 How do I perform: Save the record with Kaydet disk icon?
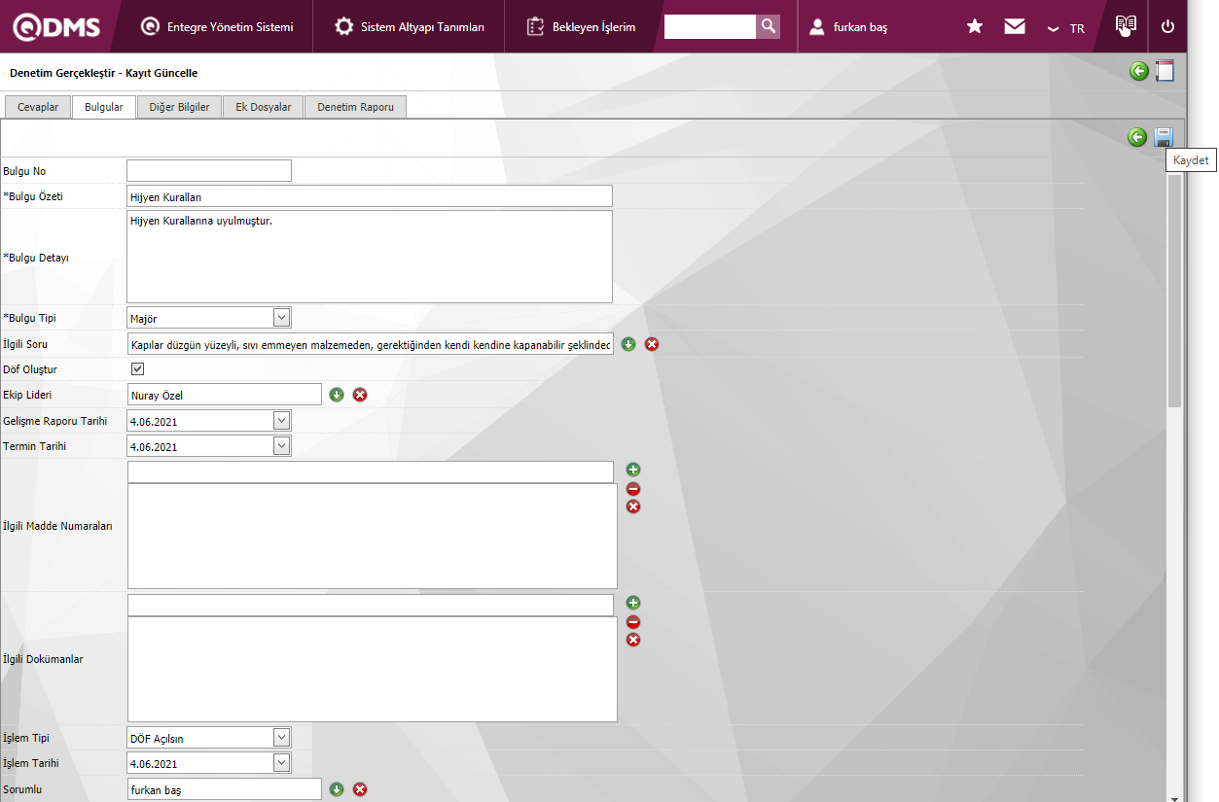tap(1164, 137)
